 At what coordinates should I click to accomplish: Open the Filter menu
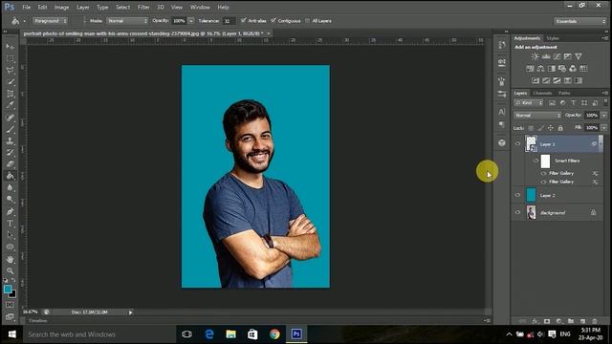143,7
